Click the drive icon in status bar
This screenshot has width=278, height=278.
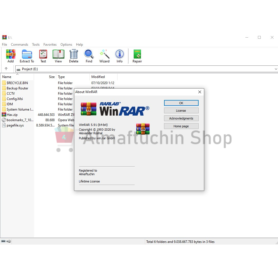click(3, 241)
